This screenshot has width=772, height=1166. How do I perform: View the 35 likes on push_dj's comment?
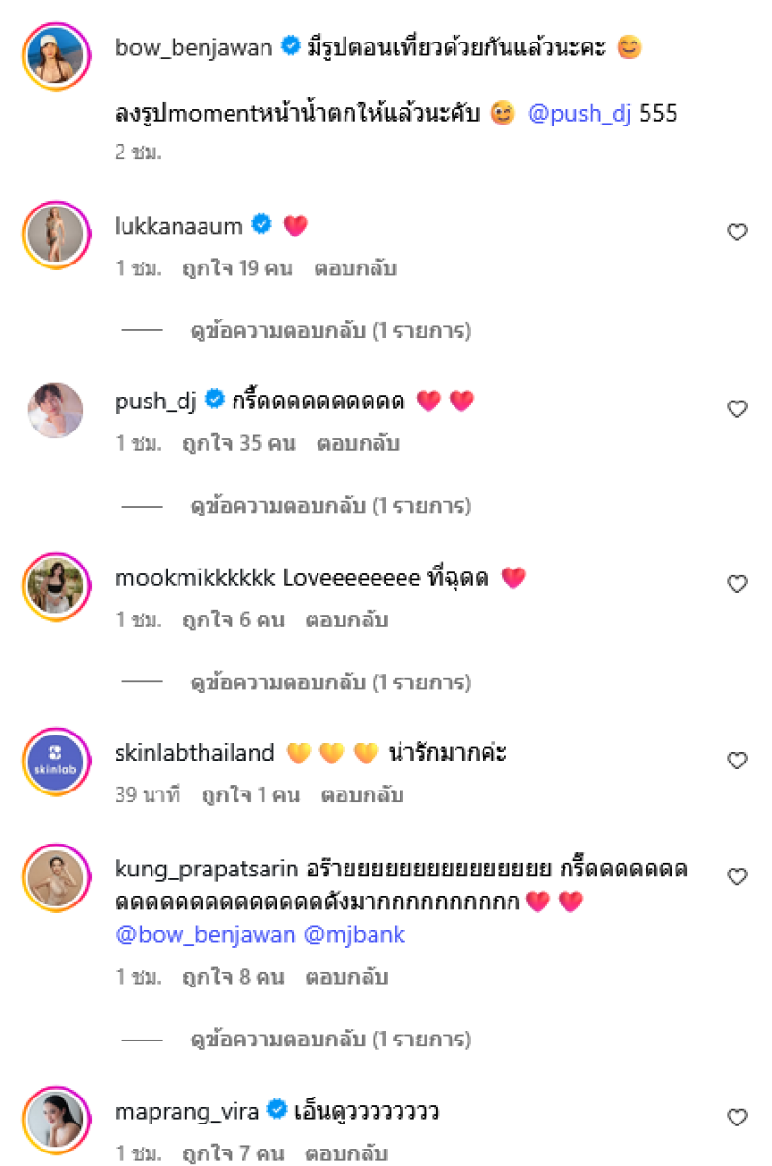click(x=237, y=444)
